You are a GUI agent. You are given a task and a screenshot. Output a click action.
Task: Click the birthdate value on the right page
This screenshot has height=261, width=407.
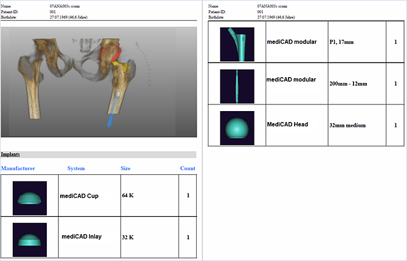276,18
